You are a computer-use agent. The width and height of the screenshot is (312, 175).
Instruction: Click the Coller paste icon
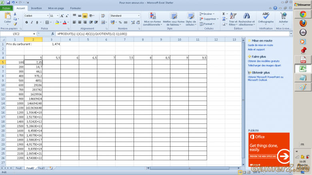tap(8, 16)
